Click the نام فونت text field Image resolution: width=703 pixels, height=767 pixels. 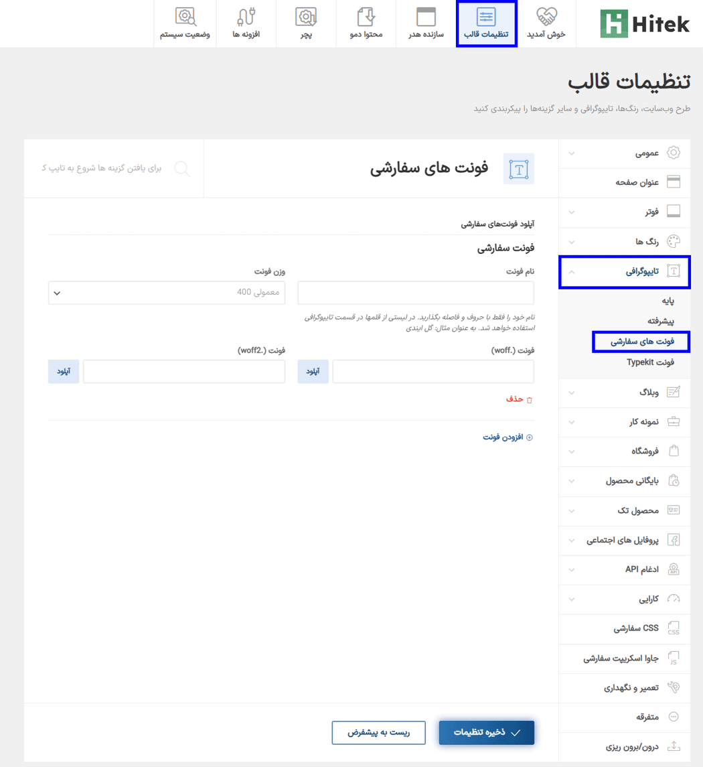point(416,293)
